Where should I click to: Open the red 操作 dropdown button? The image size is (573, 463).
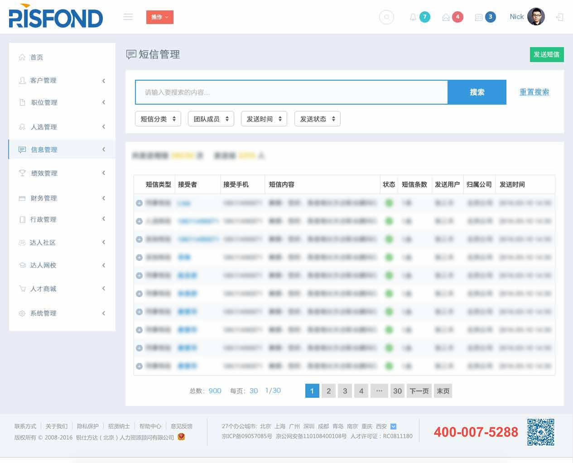pyautogui.click(x=159, y=17)
